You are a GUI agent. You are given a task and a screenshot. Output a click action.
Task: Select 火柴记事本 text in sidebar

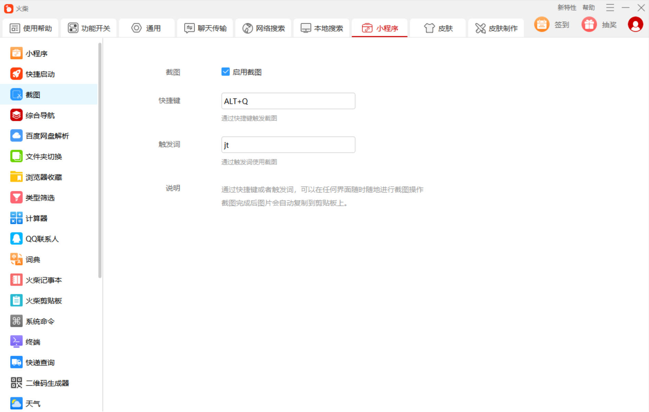point(44,280)
